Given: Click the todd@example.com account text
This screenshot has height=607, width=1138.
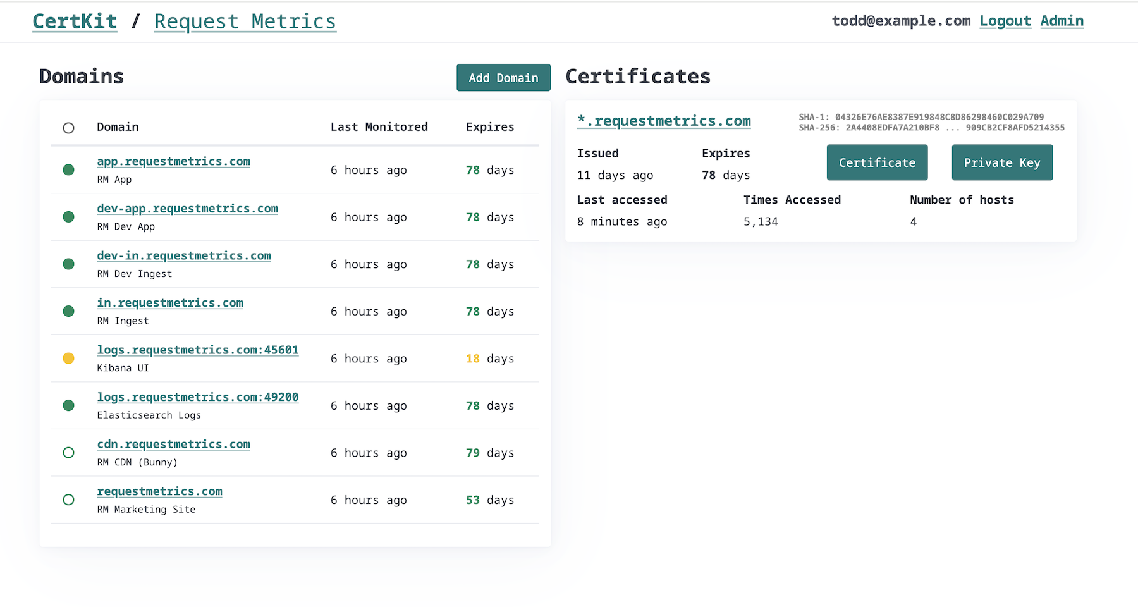Looking at the screenshot, I should click(901, 21).
